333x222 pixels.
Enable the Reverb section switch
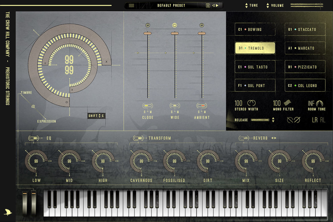pos(244,138)
